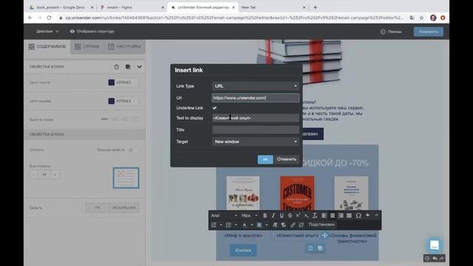
Task: Apply superscript formatting
Action: 298,216
